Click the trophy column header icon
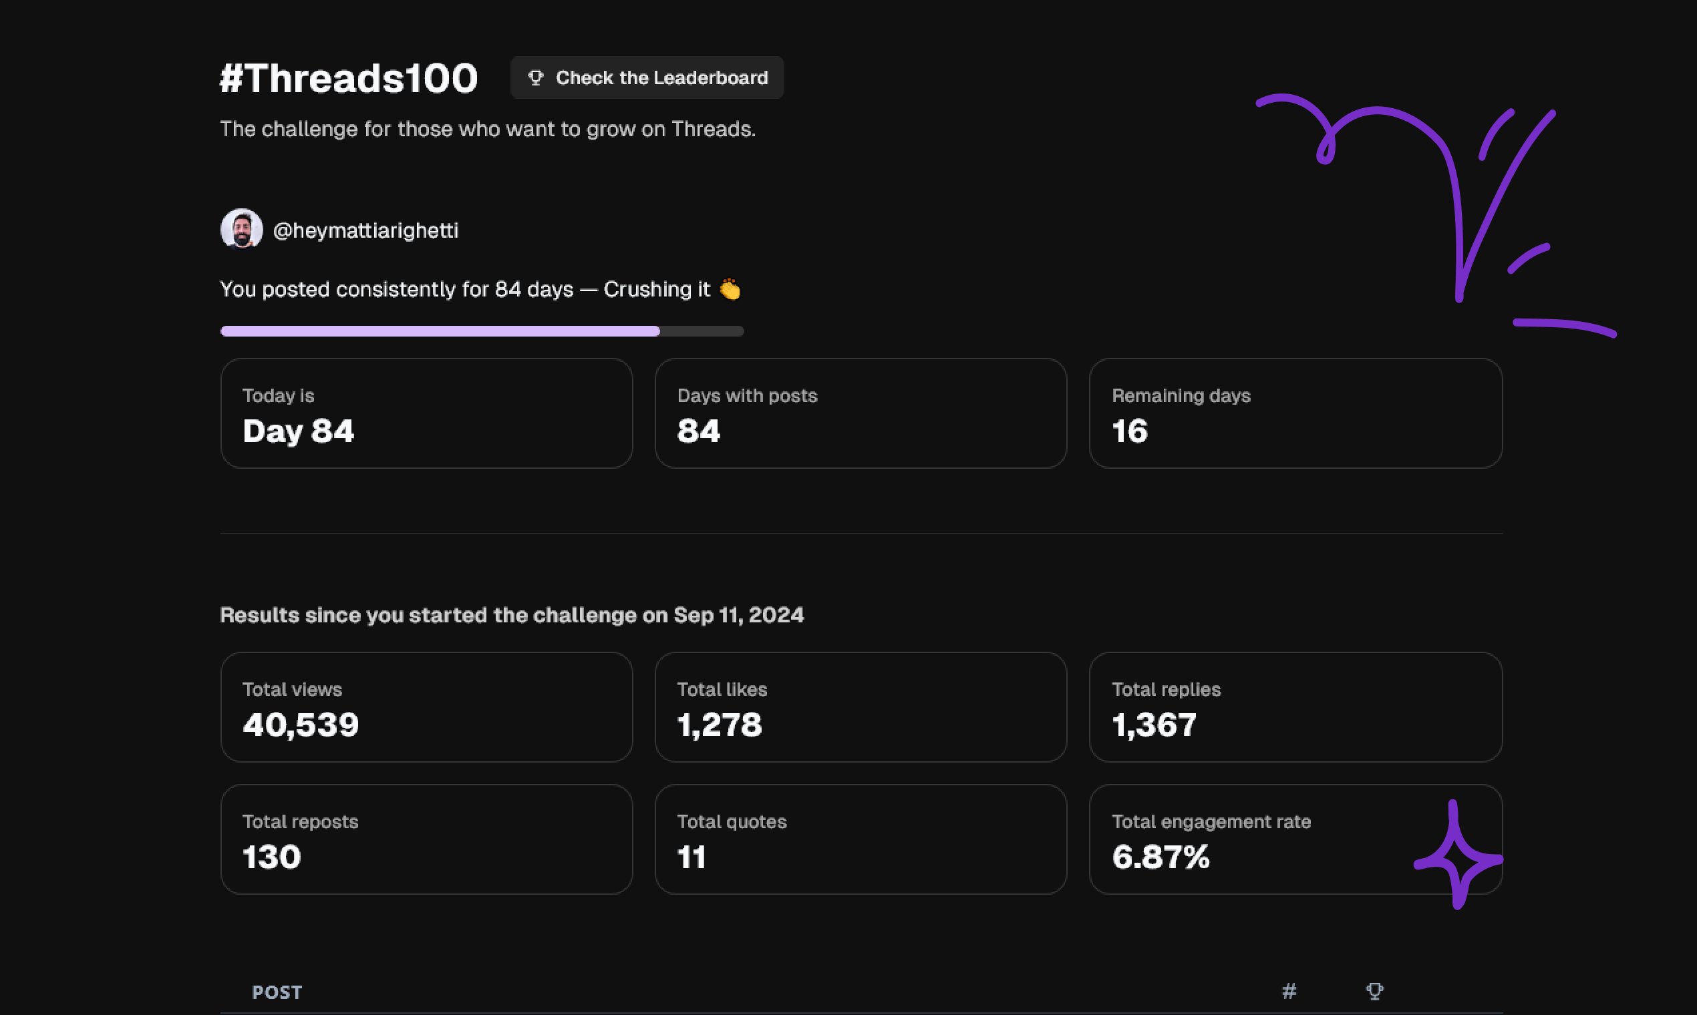 pos(1374,991)
